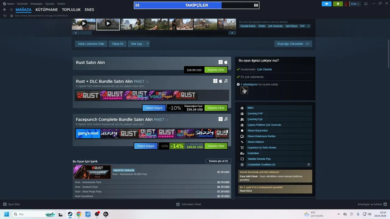The width and height of the screenshot is (390, 219).
Task: Switch to the KÜTÜPHANE tab
Action: 47,10
